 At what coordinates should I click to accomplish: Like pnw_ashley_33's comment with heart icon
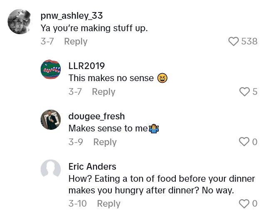pyautogui.click(x=234, y=41)
